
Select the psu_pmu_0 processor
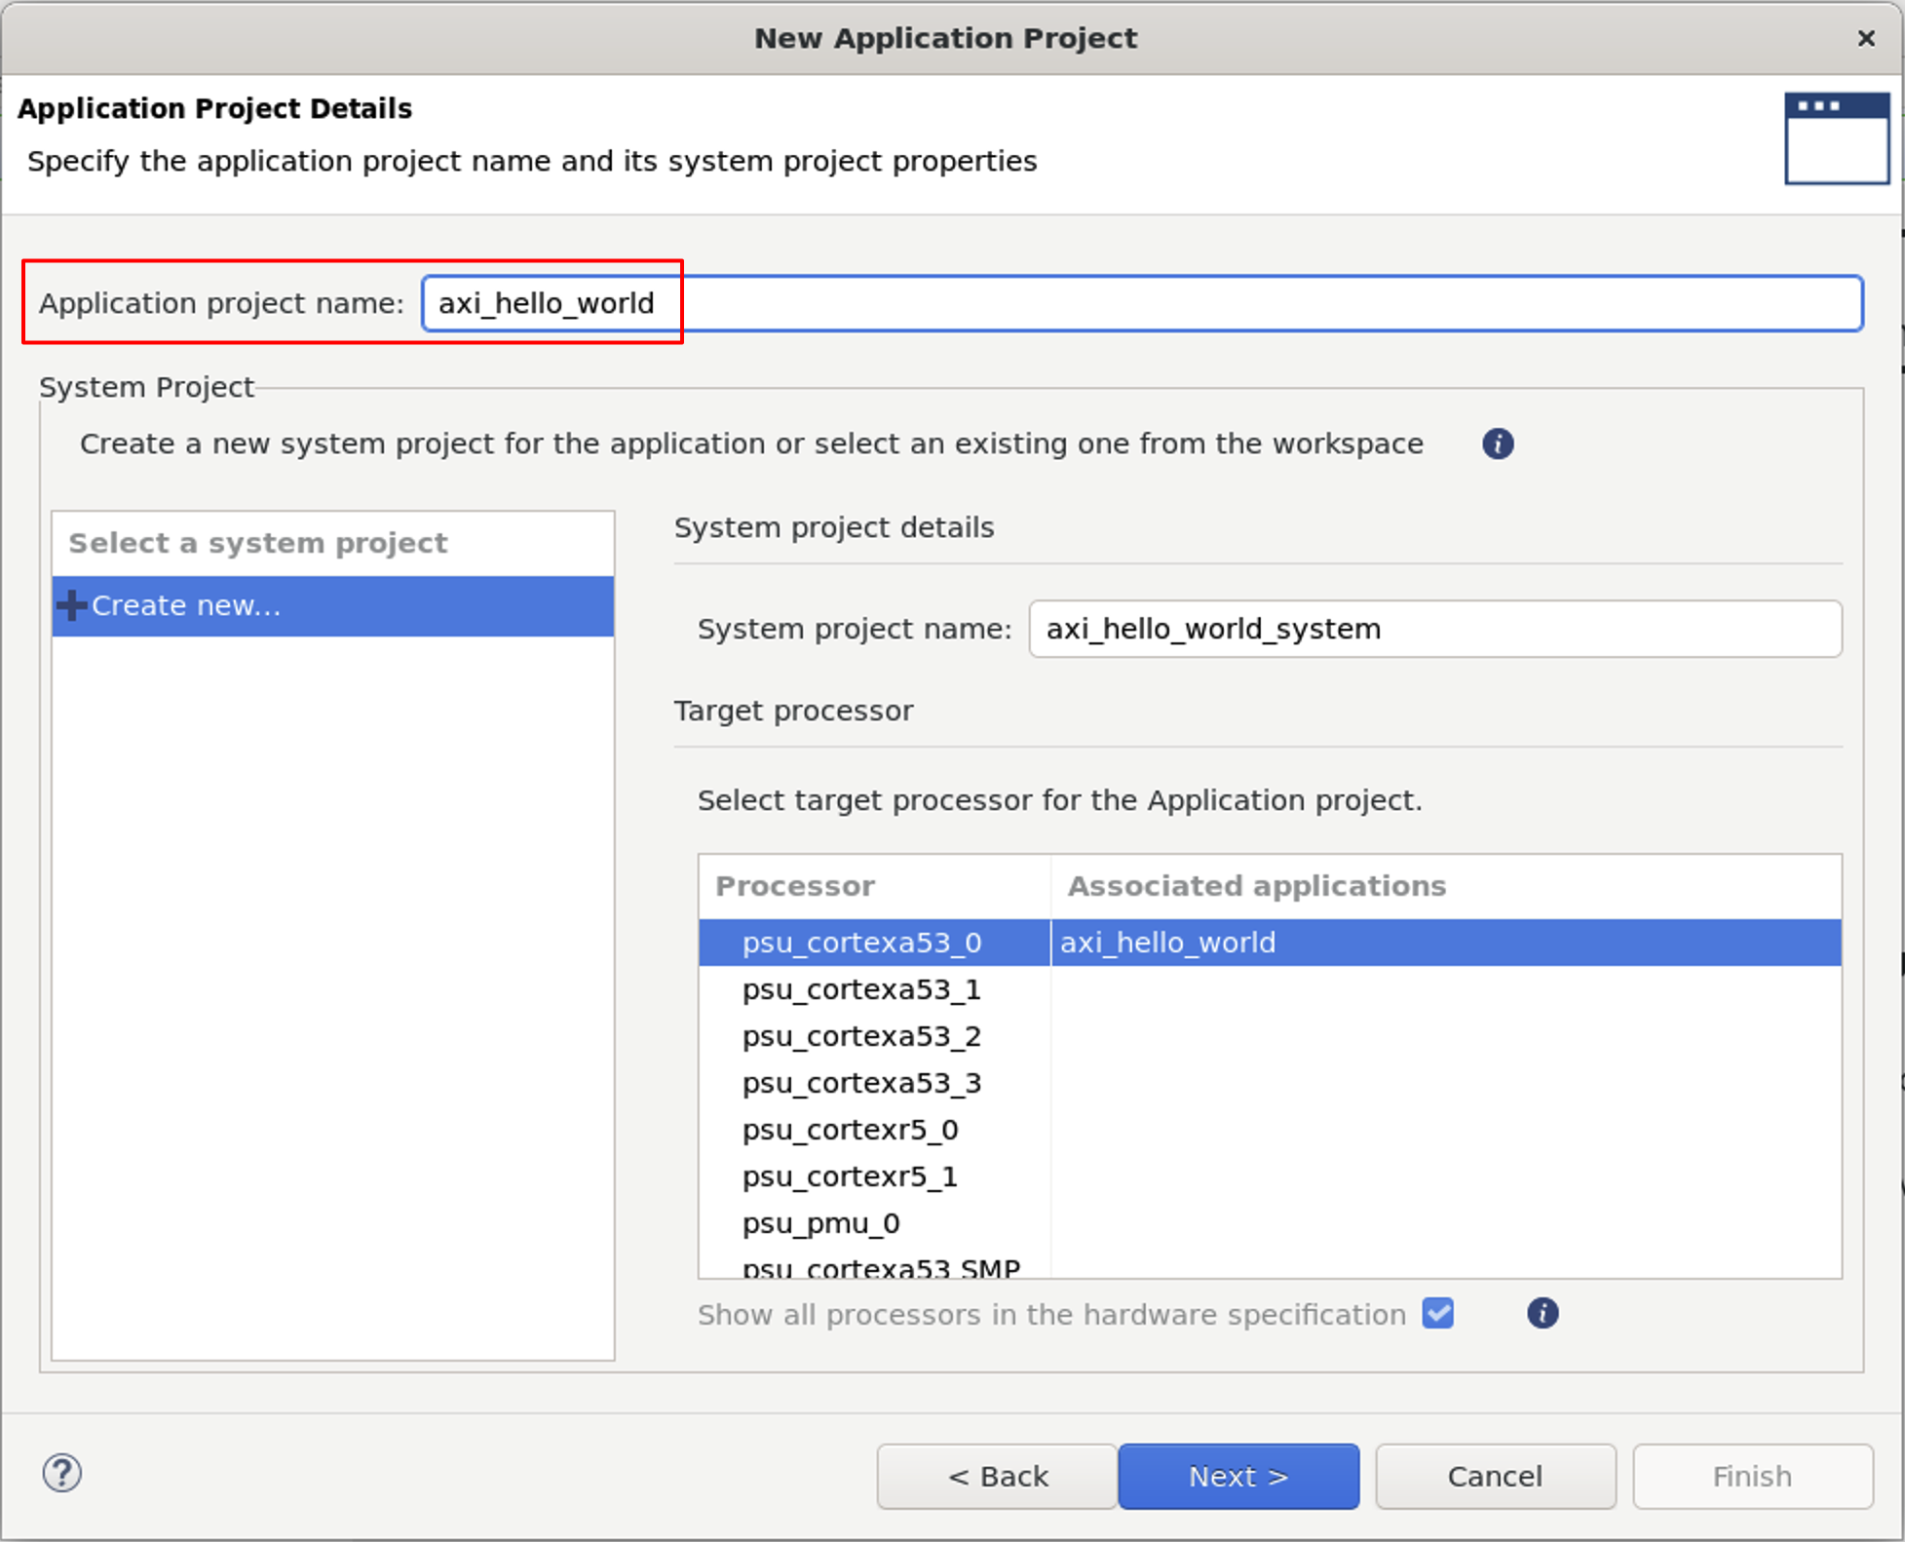pyautogui.click(x=820, y=1223)
